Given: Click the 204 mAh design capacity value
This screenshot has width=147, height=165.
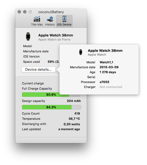Looking at the screenshot, I should click(x=74, y=101).
